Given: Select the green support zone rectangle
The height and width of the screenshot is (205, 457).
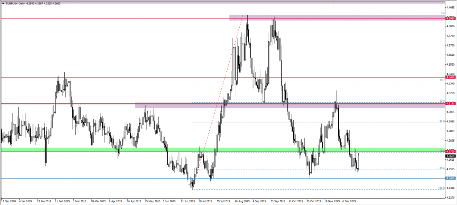Looking at the screenshot, I should 223,150.
